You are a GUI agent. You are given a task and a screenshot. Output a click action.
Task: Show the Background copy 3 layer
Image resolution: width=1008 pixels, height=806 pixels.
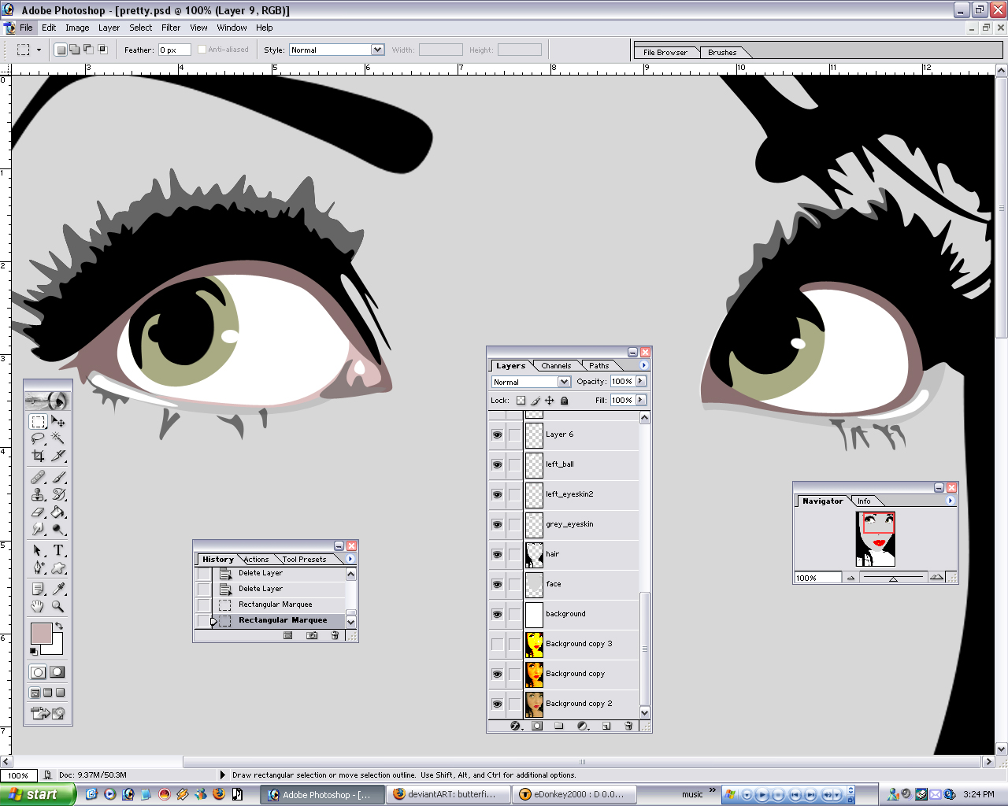click(497, 644)
